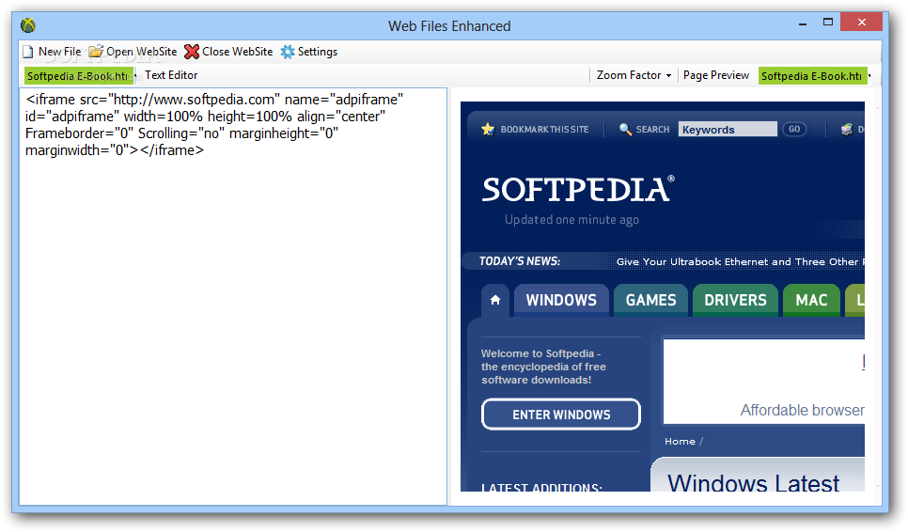Open the MAC category tab
This screenshot has height=532, width=908.
811,300
